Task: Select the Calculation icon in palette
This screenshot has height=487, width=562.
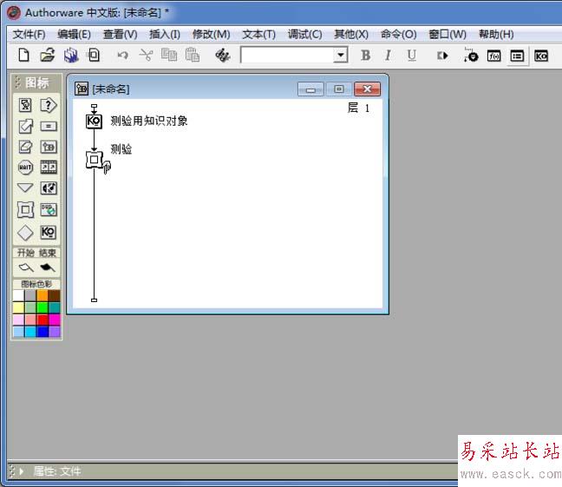Action: tap(49, 126)
